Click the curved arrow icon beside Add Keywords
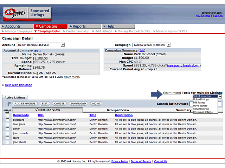The image size is (225, 168). click(9, 104)
